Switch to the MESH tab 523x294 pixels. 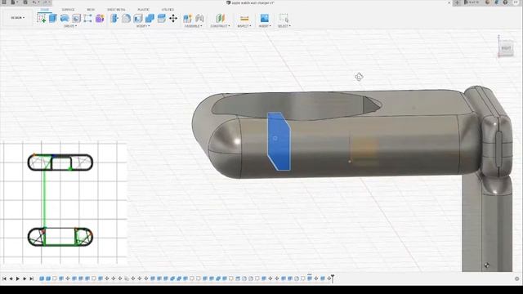91,10
